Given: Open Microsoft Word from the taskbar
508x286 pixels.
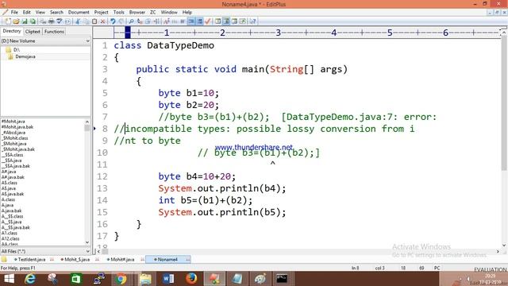Looking at the screenshot, I should coord(168,279).
